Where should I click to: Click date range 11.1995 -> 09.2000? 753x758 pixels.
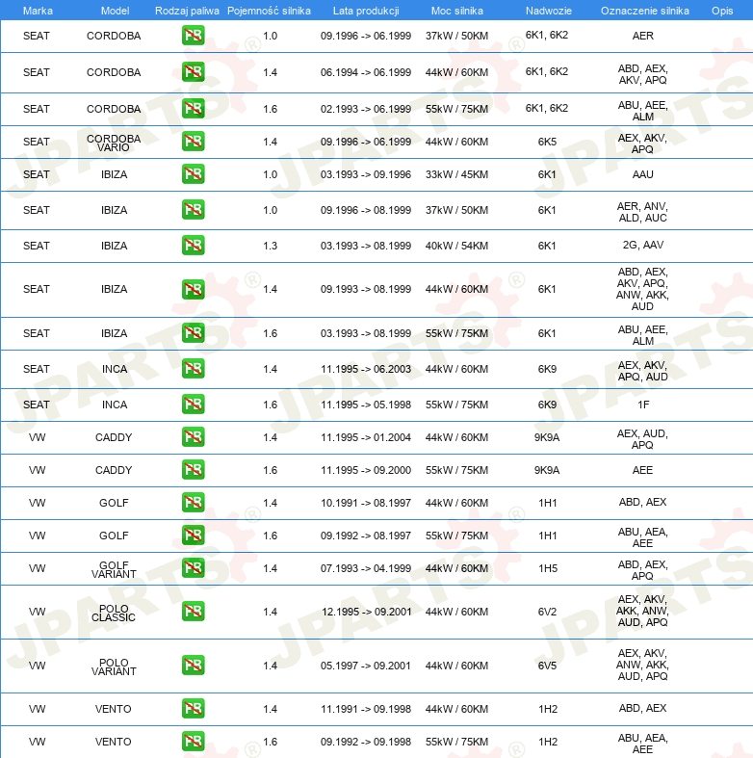[x=366, y=470]
